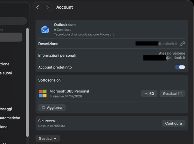Select the highlighted sidebar item

tap(11, 37)
